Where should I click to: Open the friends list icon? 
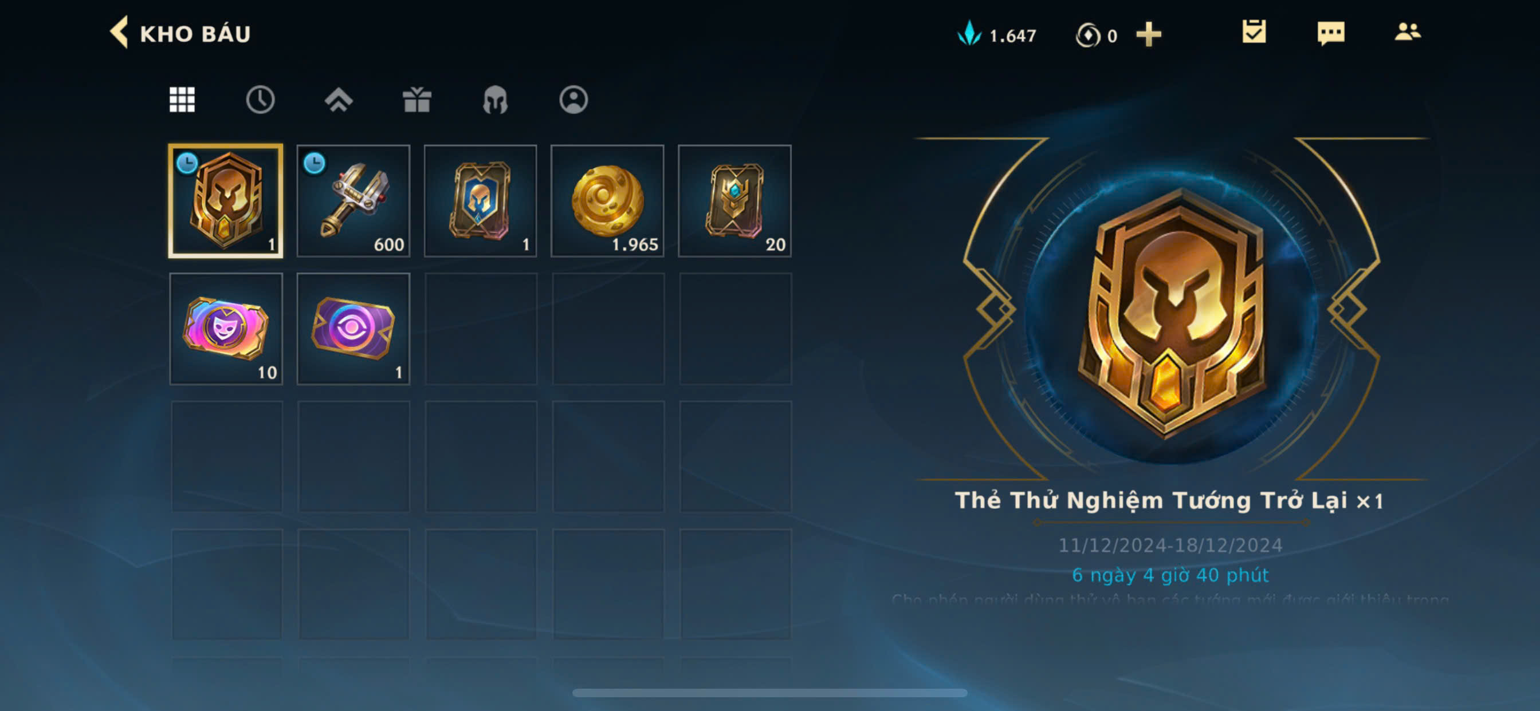[1407, 31]
